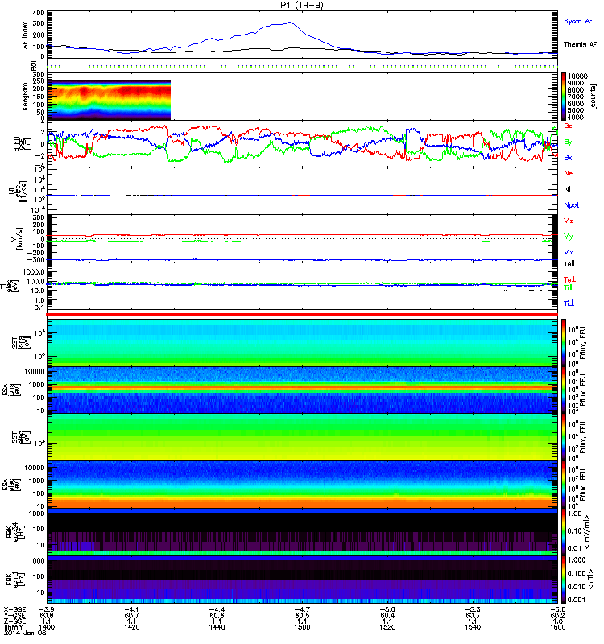Click the green Ti parallel legend label

[x=568, y=287]
